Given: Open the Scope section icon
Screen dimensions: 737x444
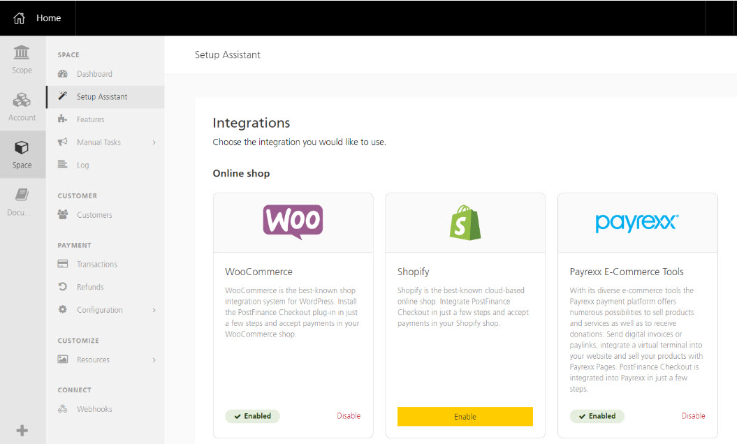Looking at the screenshot, I should 22,52.
